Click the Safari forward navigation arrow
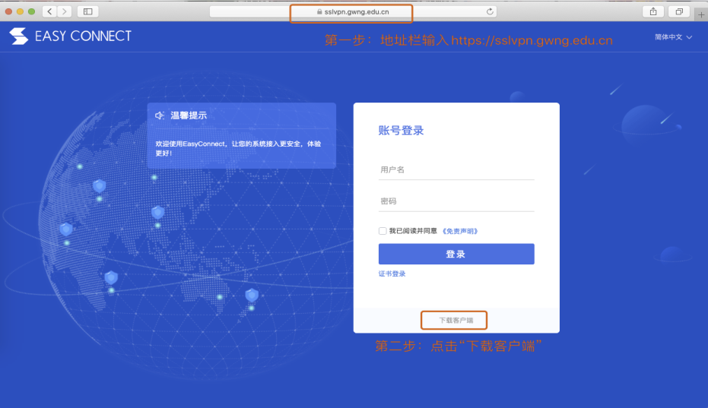 [x=64, y=11]
